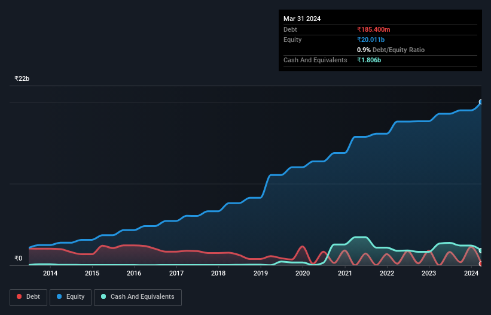
Task: Click the ₹0 y-axis label
Action: 19,258
